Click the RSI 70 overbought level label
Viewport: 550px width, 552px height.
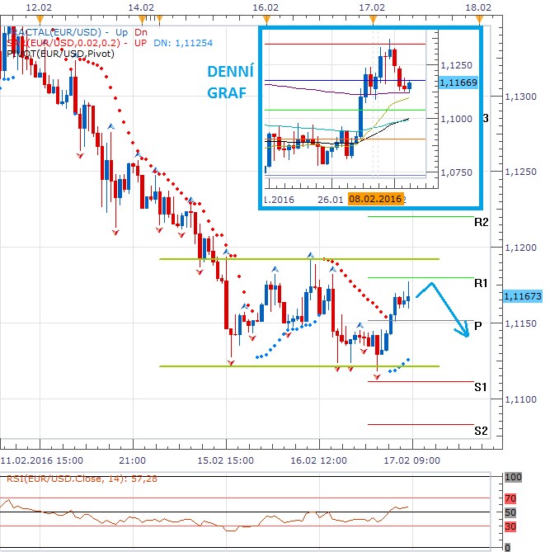point(510,498)
